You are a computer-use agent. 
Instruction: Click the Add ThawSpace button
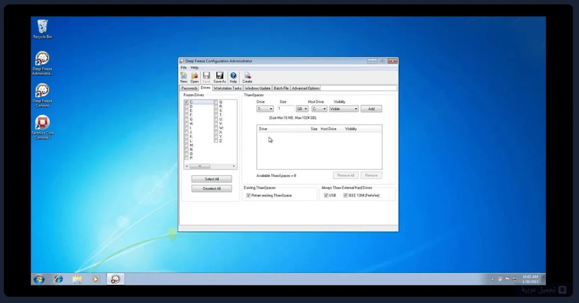[x=372, y=109]
